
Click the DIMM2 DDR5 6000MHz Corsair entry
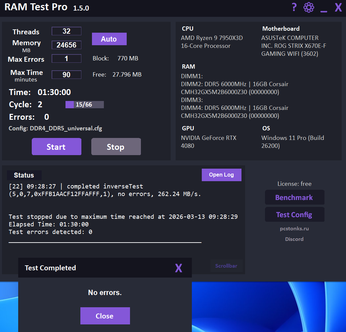pyautogui.click(x=235, y=88)
